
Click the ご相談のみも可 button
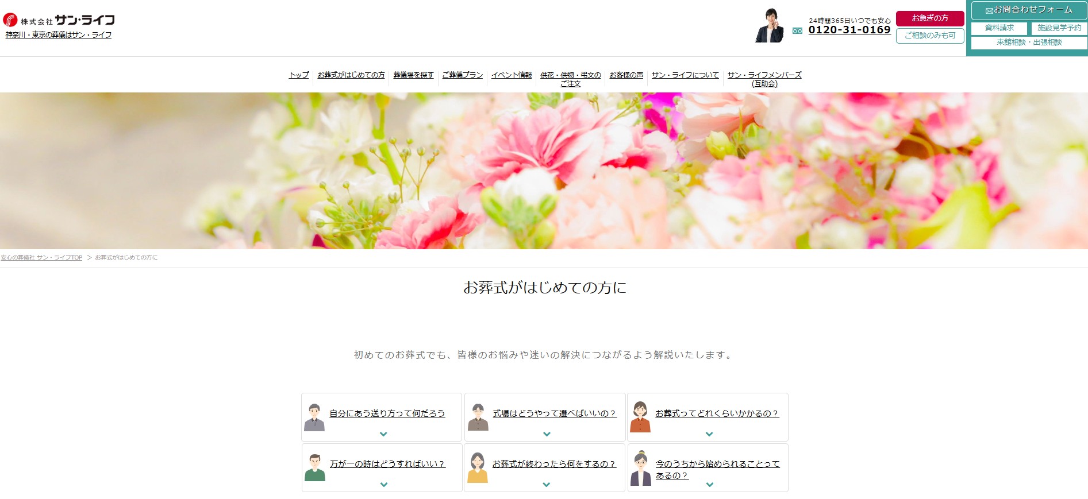tap(930, 36)
